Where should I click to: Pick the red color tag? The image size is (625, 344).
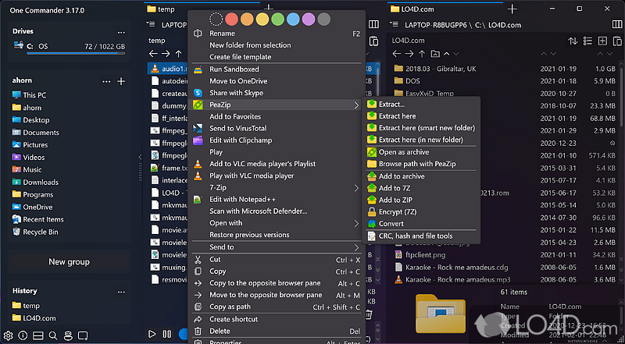point(231,19)
